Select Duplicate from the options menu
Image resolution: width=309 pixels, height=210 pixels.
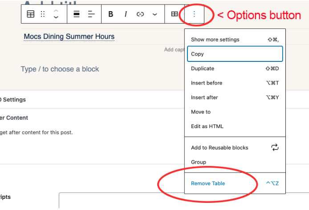coord(203,69)
